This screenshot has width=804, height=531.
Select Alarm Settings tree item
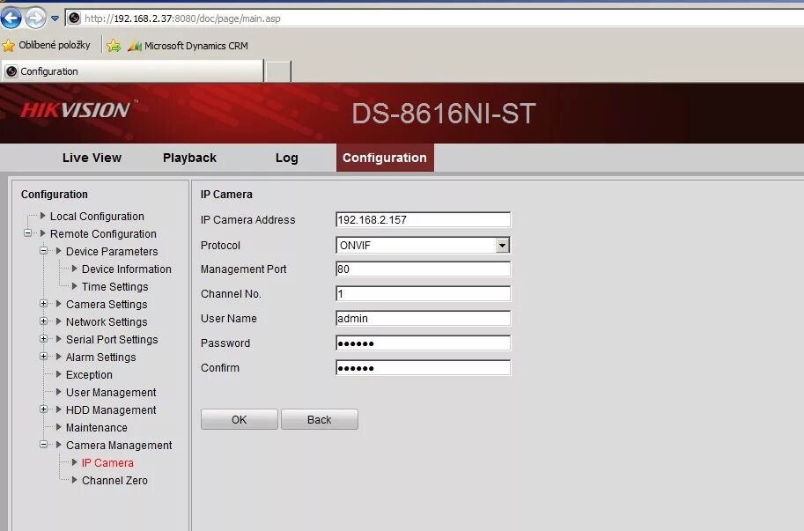[x=101, y=358]
